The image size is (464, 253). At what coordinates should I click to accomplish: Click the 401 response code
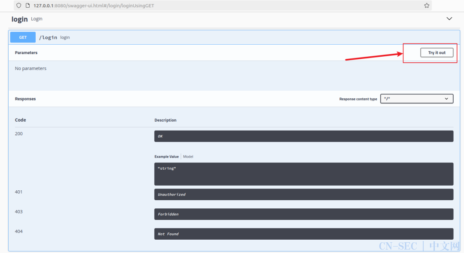pos(18,192)
